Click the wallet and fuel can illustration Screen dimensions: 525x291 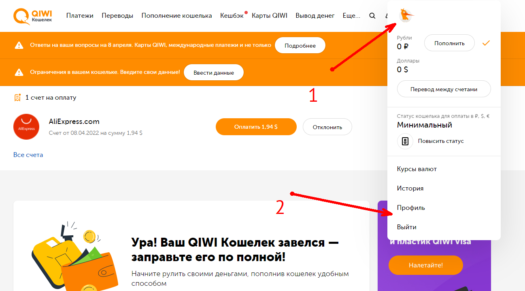pos(75,255)
